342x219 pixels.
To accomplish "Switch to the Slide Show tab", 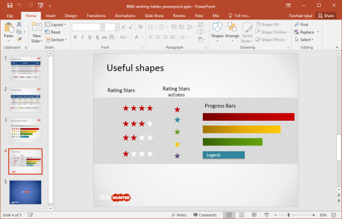I will [x=154, y=16].
